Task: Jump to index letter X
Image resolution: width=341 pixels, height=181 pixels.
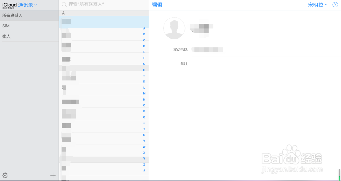Action: coord(144,153)
